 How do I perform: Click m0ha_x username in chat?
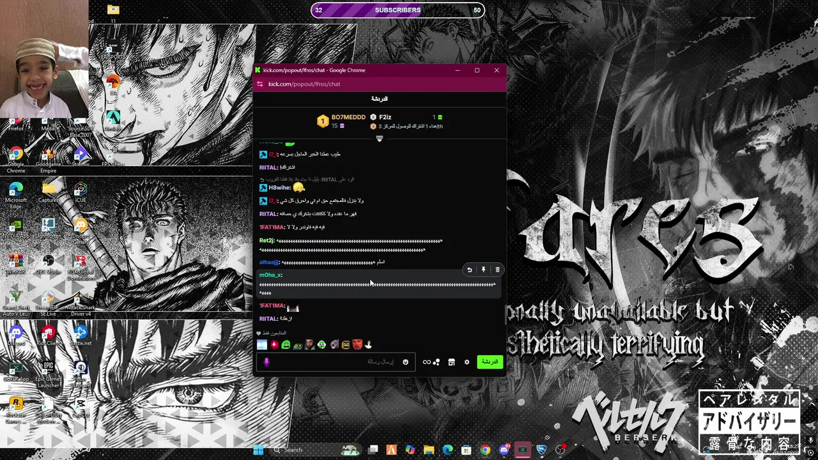(x=270, y=275)
